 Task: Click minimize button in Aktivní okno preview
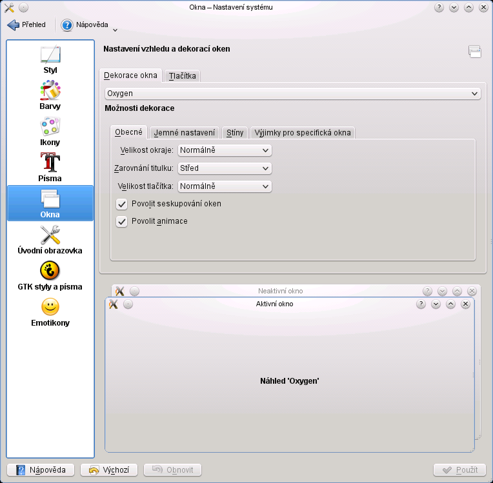436,304
